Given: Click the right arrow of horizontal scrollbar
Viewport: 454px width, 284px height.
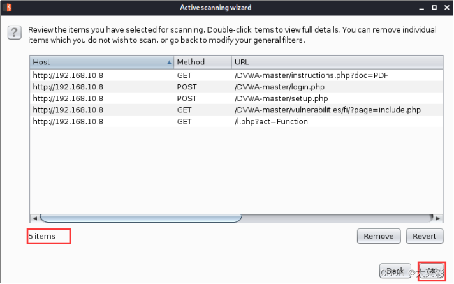Looking at the screenshot, I should pos(438,218).
